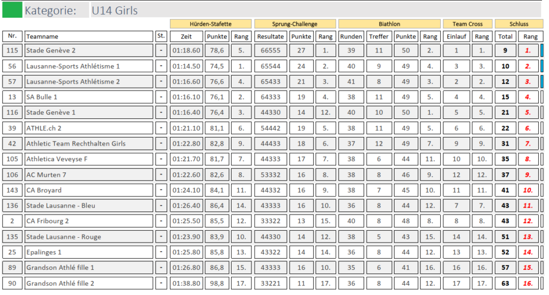549x295 pixels.
Task: Click the Total column header
Action: (x=505, y=36)
